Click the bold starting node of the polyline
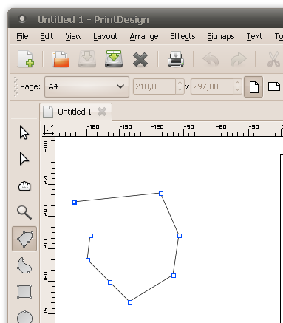The height and width of the screenshot is (323, 283). point(74,202)
